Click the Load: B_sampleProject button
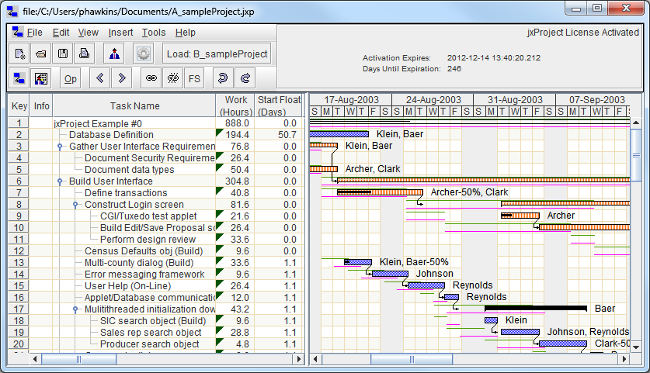The image size is (650, 373). tap(217, 54)
